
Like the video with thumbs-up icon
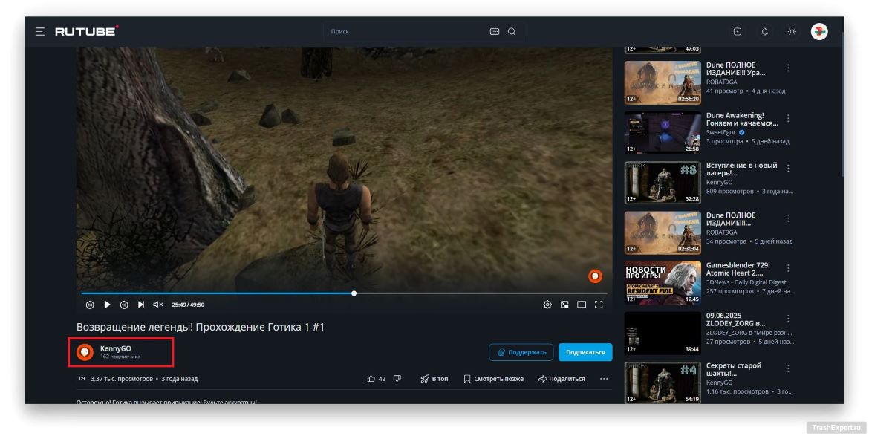coord(371,379)
